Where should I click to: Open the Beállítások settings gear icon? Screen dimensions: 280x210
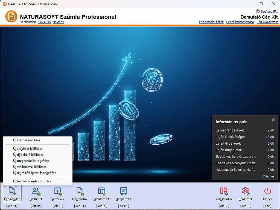coord(246,191)
